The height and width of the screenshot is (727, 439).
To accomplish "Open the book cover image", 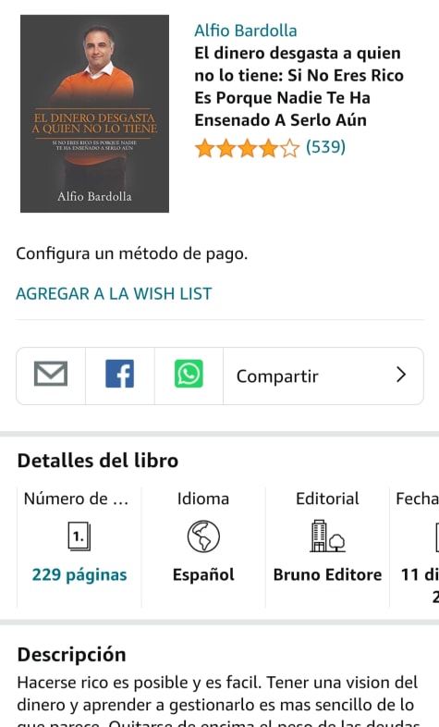I will pyautogui.click(x=94, y=114).
